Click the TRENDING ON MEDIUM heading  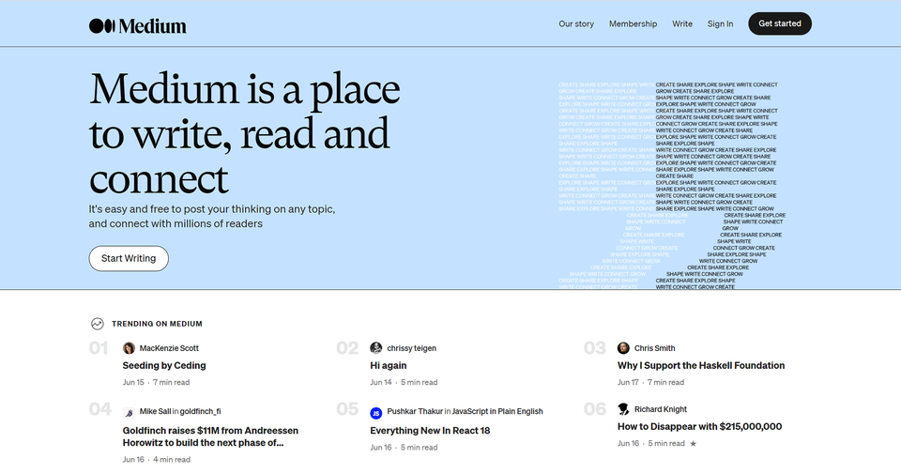[x=157, y=324]
